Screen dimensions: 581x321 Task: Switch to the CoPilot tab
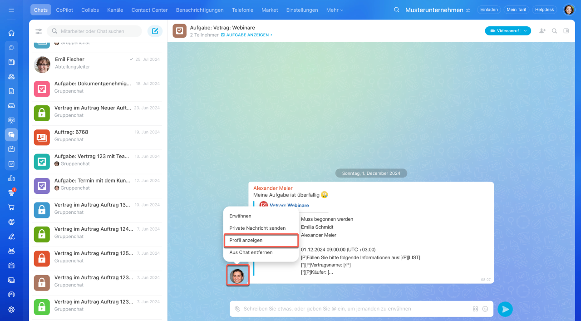coord(64,10)
